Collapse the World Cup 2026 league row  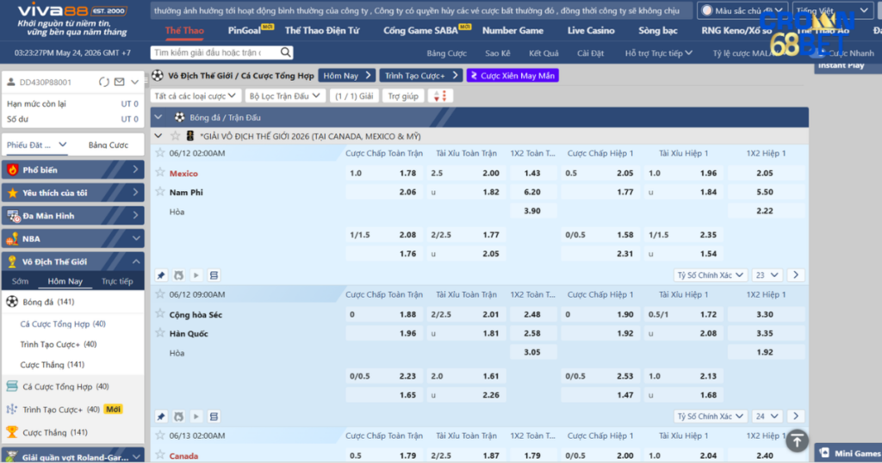click(x=158, y=136)
